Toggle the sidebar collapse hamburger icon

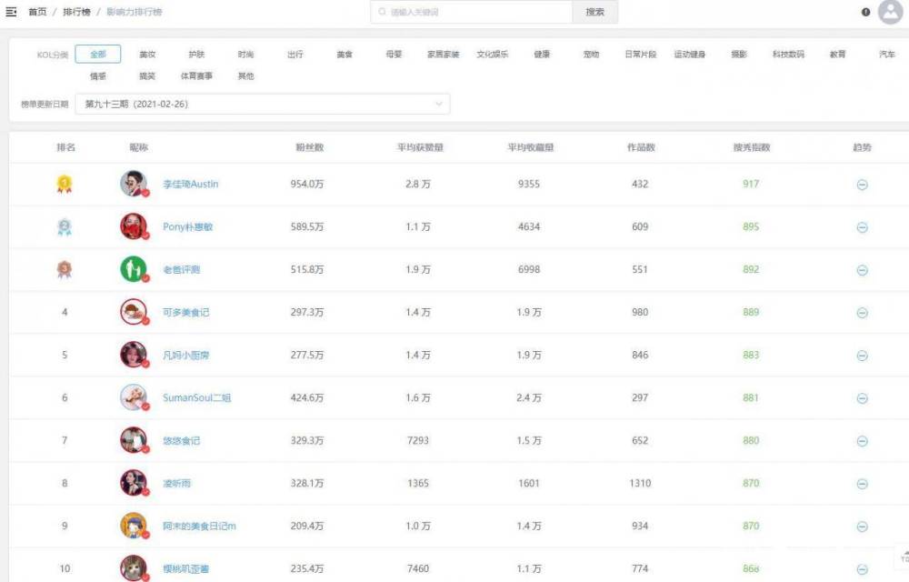pyautogui.click(x=11, y=12)
